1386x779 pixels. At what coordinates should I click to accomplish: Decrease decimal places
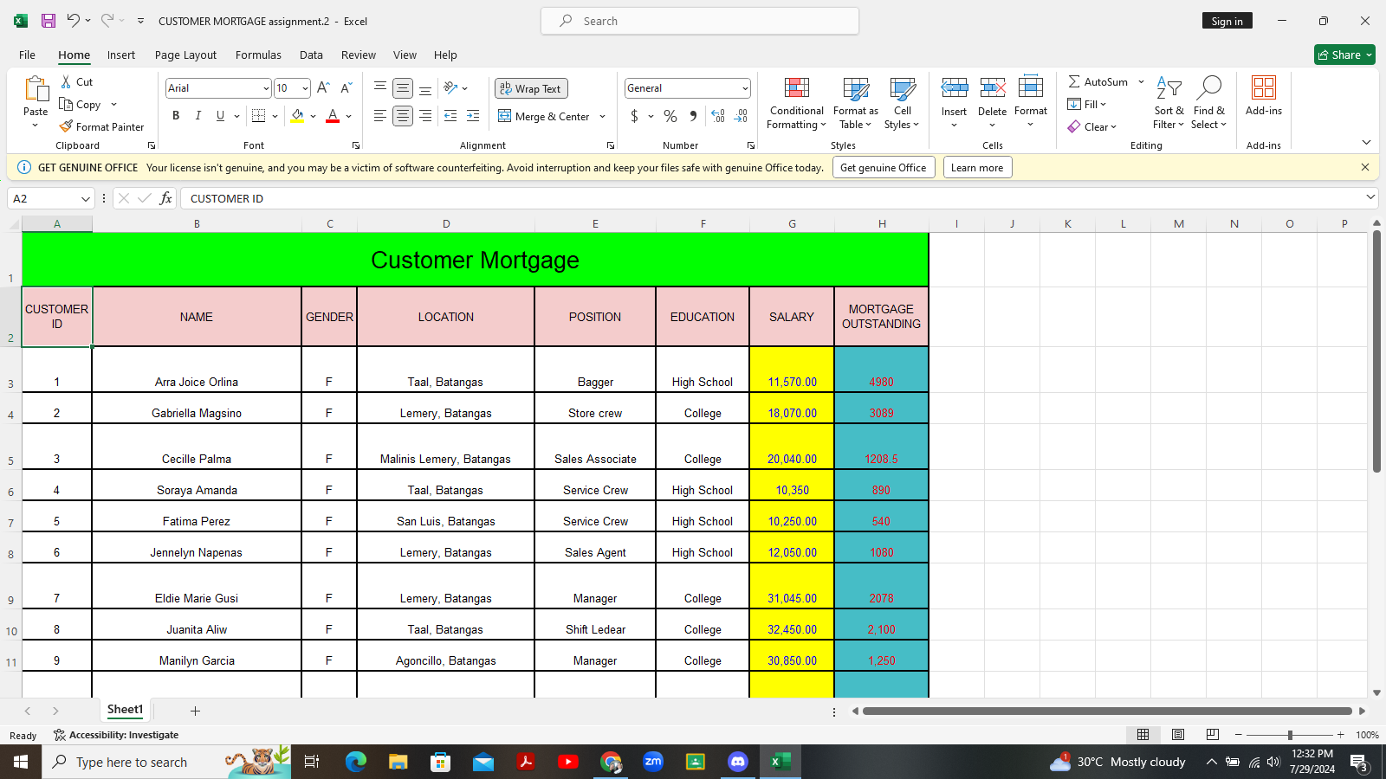[x=741, y=116]
